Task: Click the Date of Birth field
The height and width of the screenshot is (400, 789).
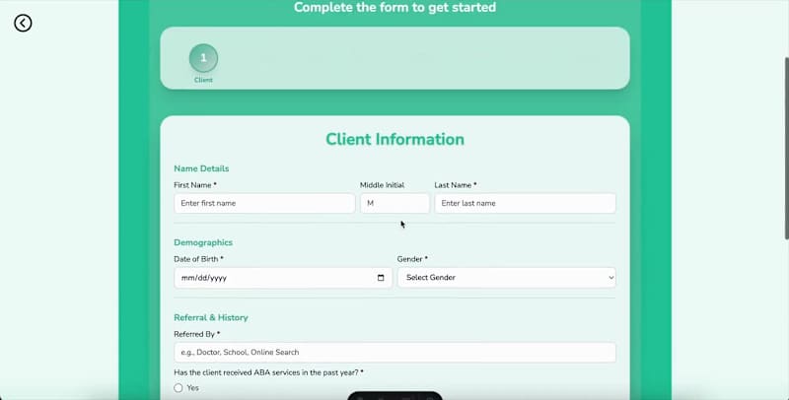Action: pyautogui.click(x=283, y=278)
